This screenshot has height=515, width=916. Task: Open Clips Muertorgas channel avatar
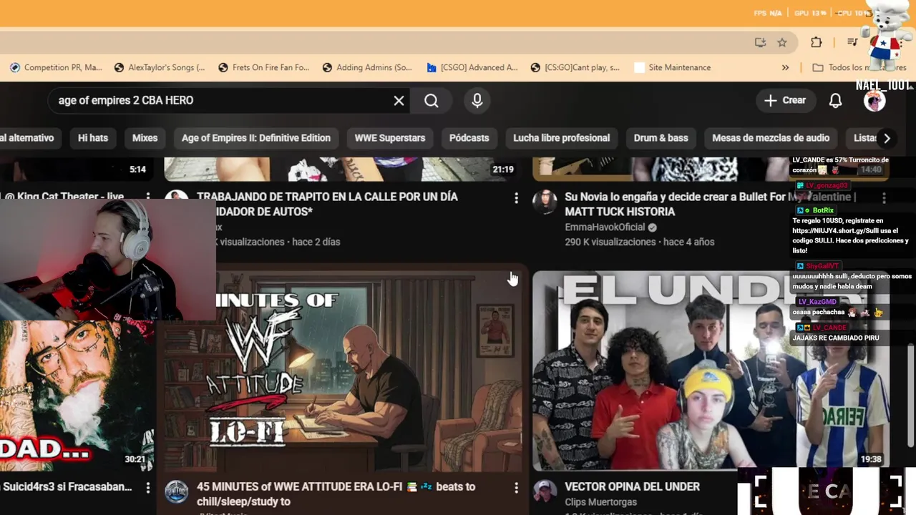pos(545,492)
